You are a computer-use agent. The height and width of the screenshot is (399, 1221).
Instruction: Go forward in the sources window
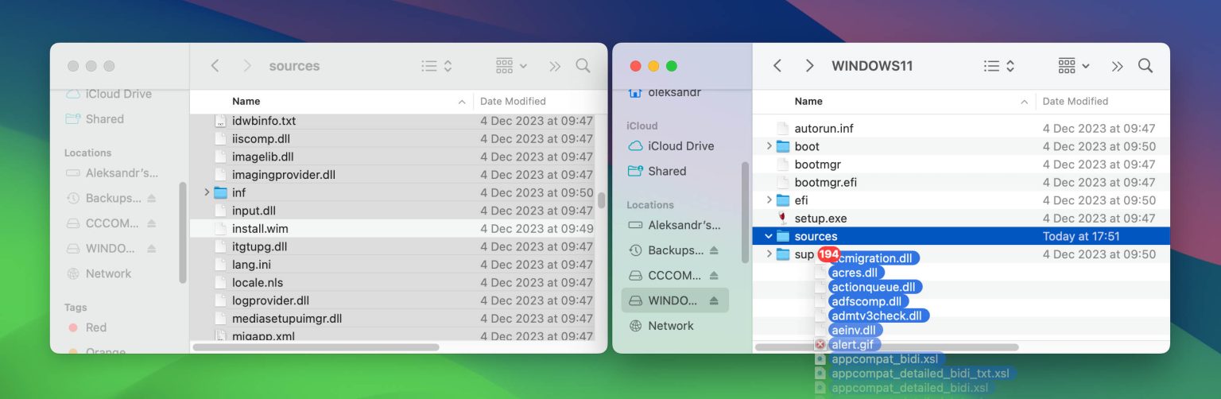pos(247,66)
